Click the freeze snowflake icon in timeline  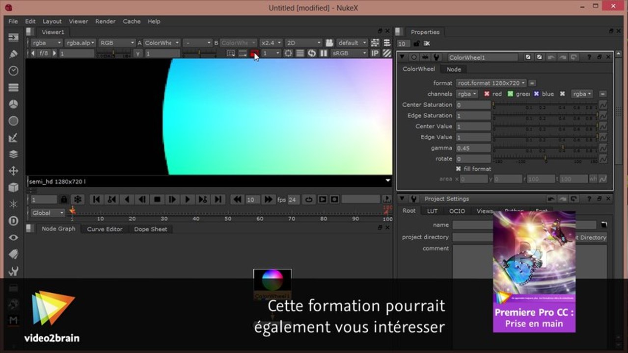pyautogui.click(x=78, y=200)
